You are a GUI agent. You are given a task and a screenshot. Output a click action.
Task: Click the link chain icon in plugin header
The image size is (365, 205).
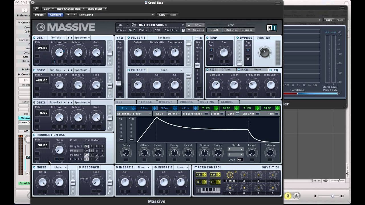click(x=36, y=9)
